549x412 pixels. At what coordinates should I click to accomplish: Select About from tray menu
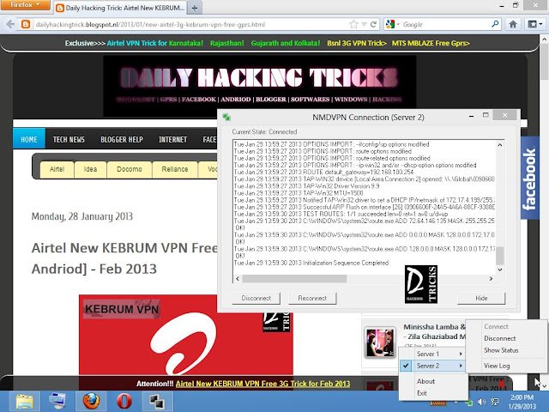pos(425,381)
